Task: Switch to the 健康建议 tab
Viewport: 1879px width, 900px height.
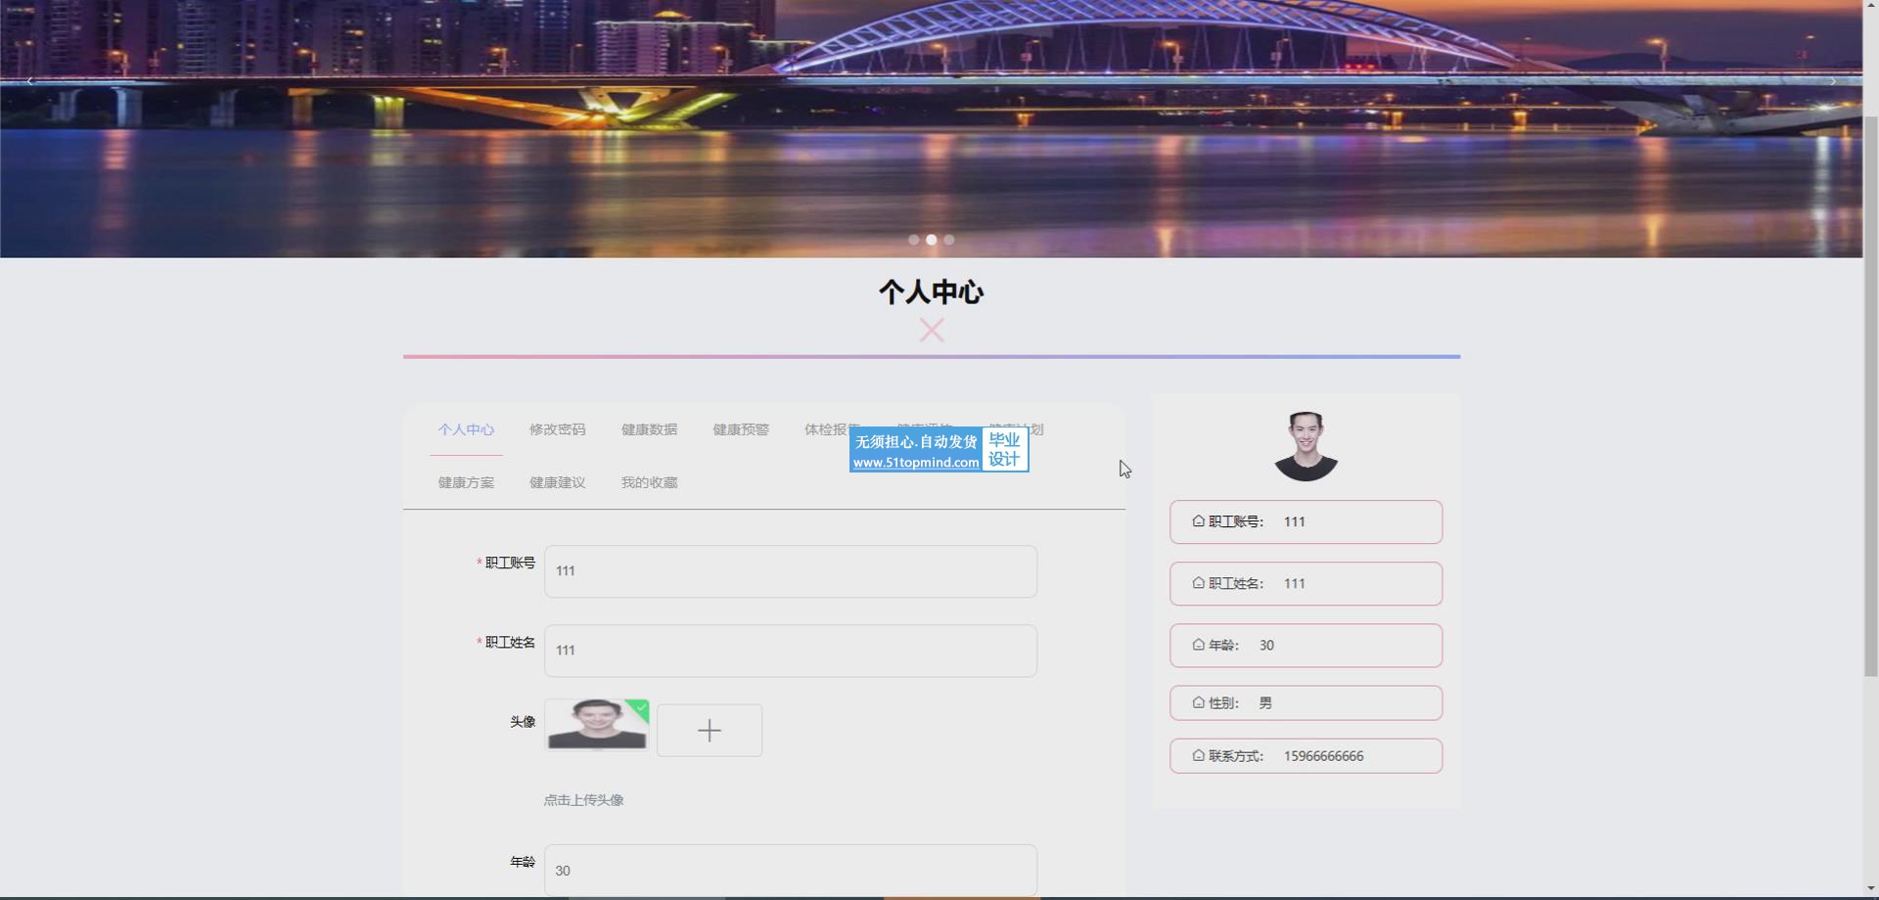Action: [x=557, y=482]
